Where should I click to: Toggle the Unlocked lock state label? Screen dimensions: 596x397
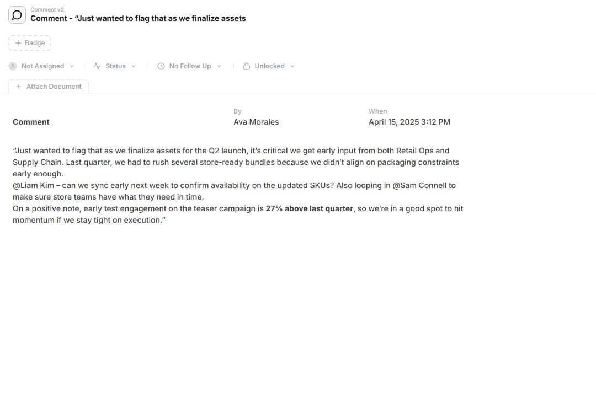coord(269,66)
